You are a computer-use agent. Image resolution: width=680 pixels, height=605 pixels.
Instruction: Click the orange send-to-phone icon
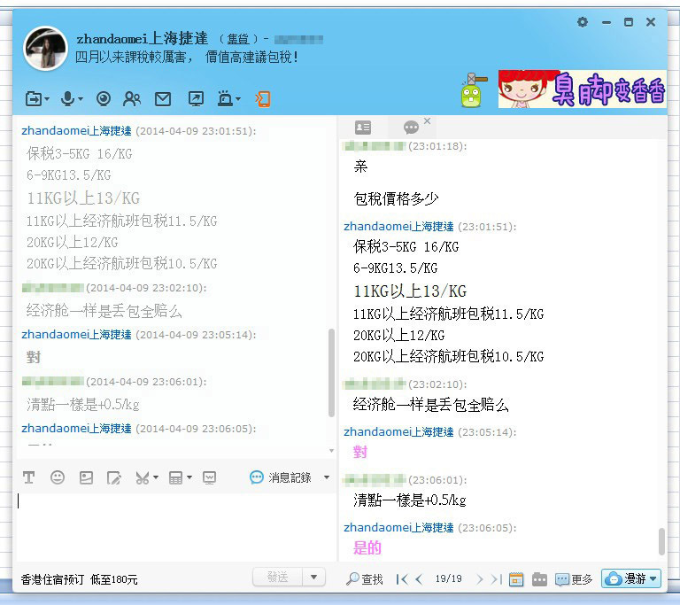click(x=263, y=99)
